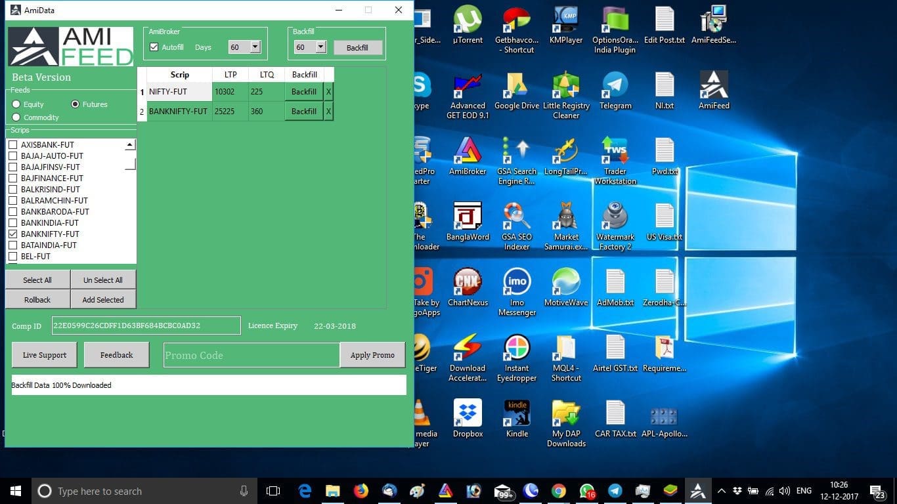
Task: Open the Google Drive desktop icon
Action: [517, 91]
